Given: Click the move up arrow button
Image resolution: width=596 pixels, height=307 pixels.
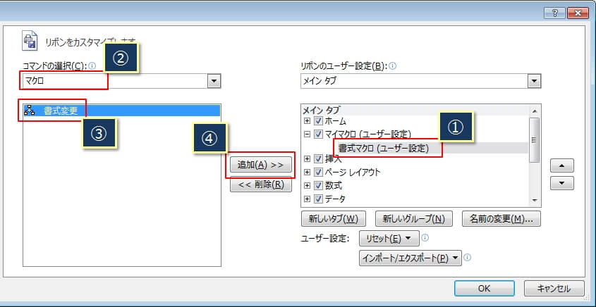Looking at the screenshot, I should (x=561, y=166).
